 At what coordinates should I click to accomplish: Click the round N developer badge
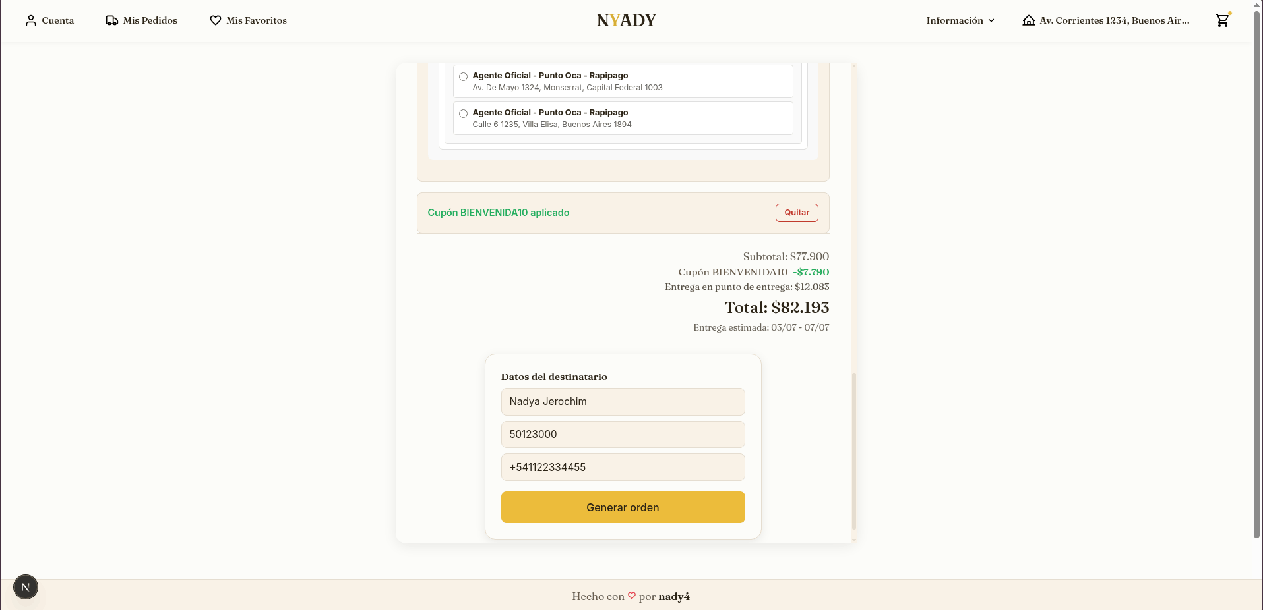coord(26,587)
